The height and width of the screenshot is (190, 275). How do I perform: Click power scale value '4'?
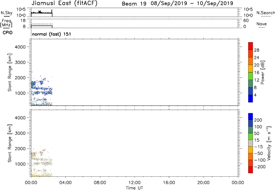coord(255,95)
